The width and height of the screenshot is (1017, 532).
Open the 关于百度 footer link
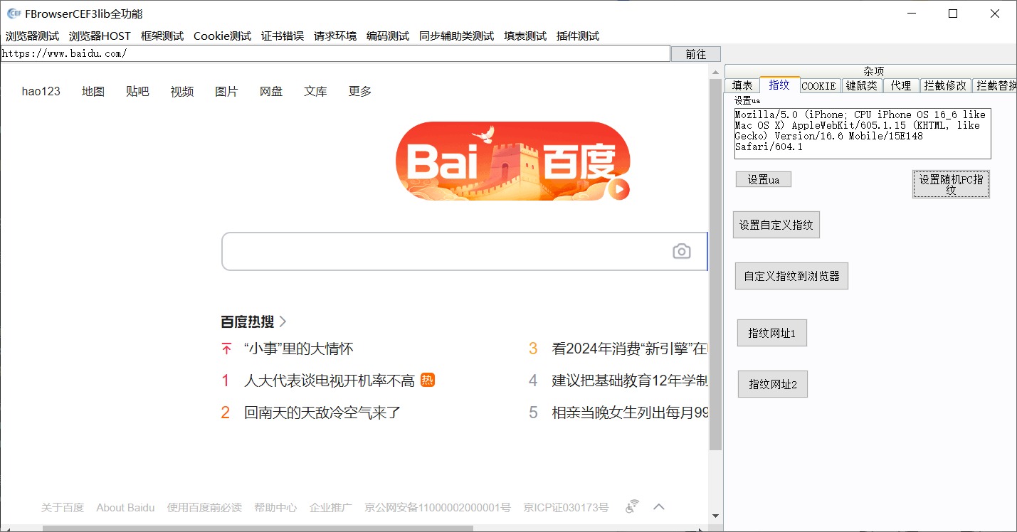tap(63, 507)
